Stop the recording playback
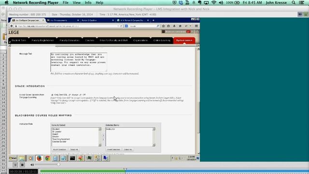Screen dimensions: 309x174 click(x=22, y=165)
